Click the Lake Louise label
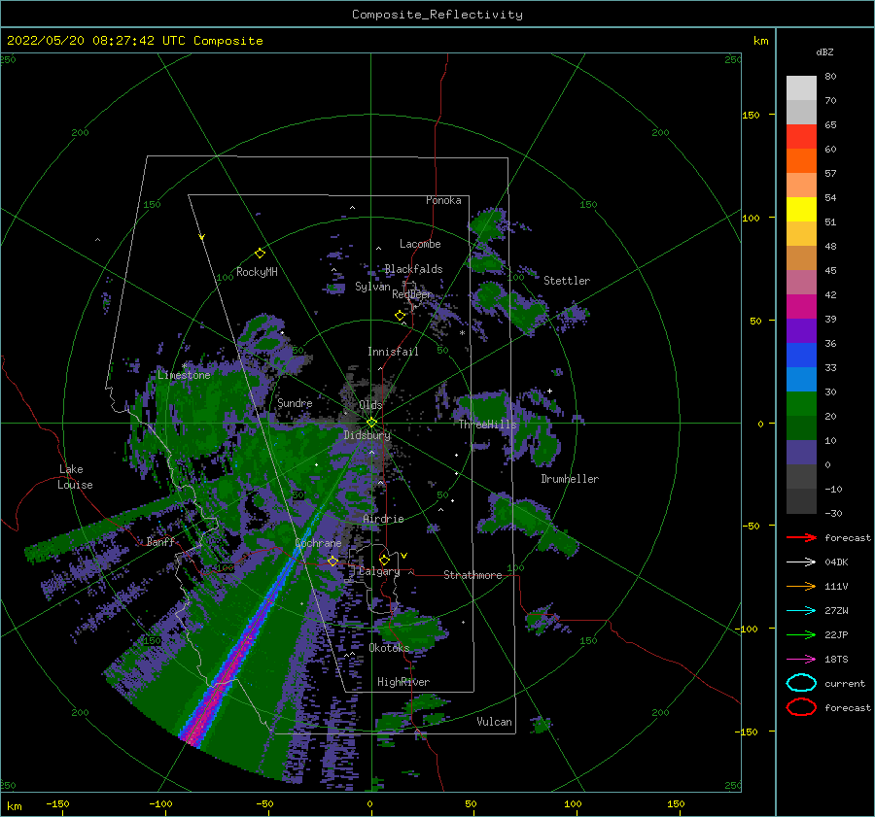 pyautogui.click(x=75, y=477)
